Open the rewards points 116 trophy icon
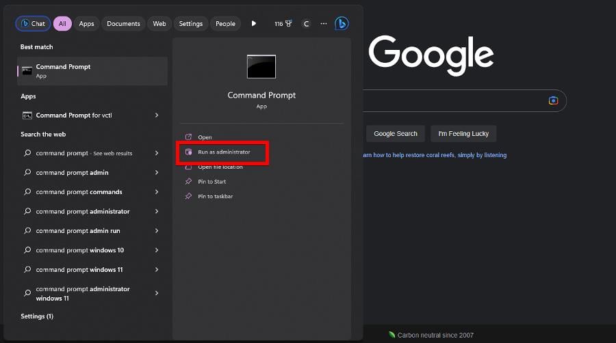Image resolution: width=616 pixels, height=343 pixels. [283, 23]
